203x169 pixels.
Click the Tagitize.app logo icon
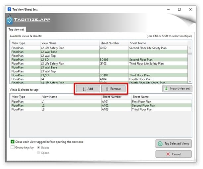pos(10,20)
